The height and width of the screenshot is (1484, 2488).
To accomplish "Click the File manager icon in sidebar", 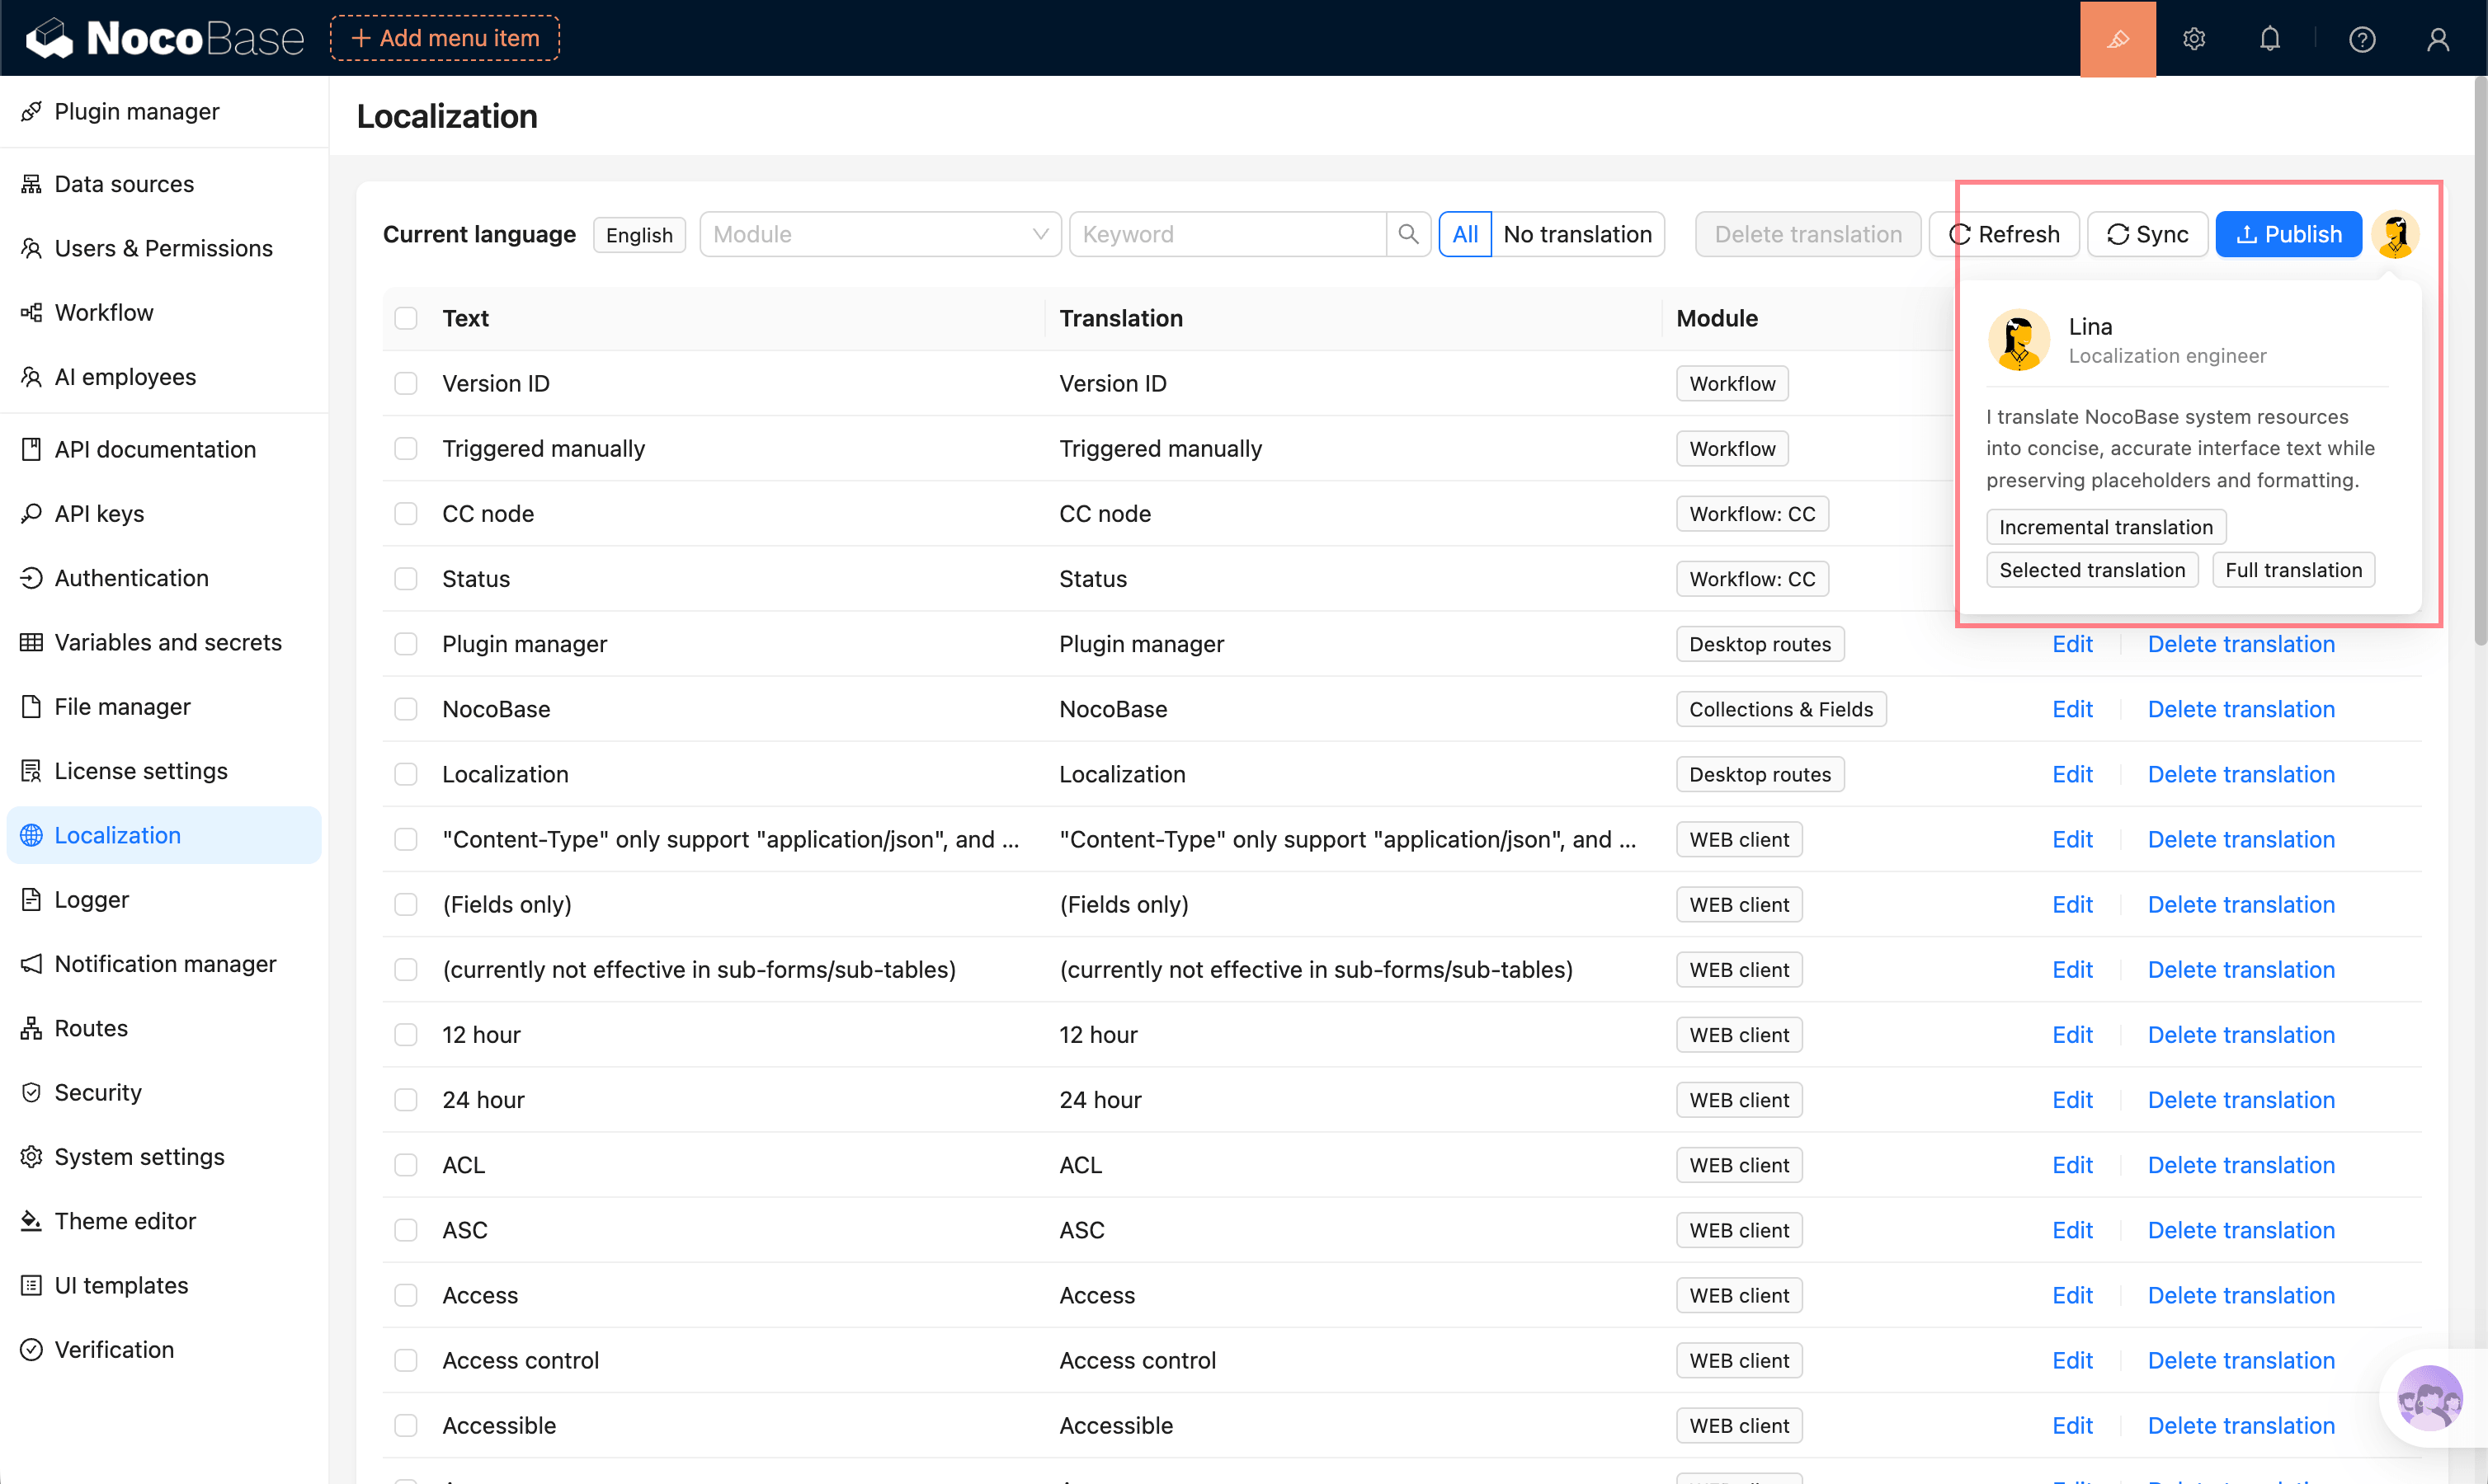I will click(x=31, y=706).
